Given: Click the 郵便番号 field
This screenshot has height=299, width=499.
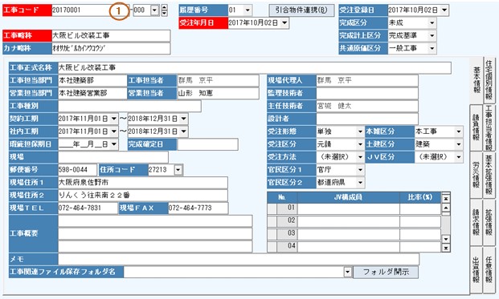Looking at the screenshot, I should [77, 170].
